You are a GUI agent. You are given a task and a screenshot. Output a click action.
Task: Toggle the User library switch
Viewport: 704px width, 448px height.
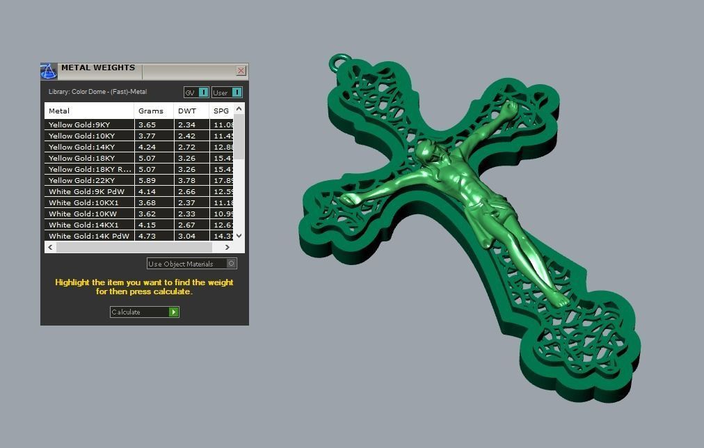point(227,92)
